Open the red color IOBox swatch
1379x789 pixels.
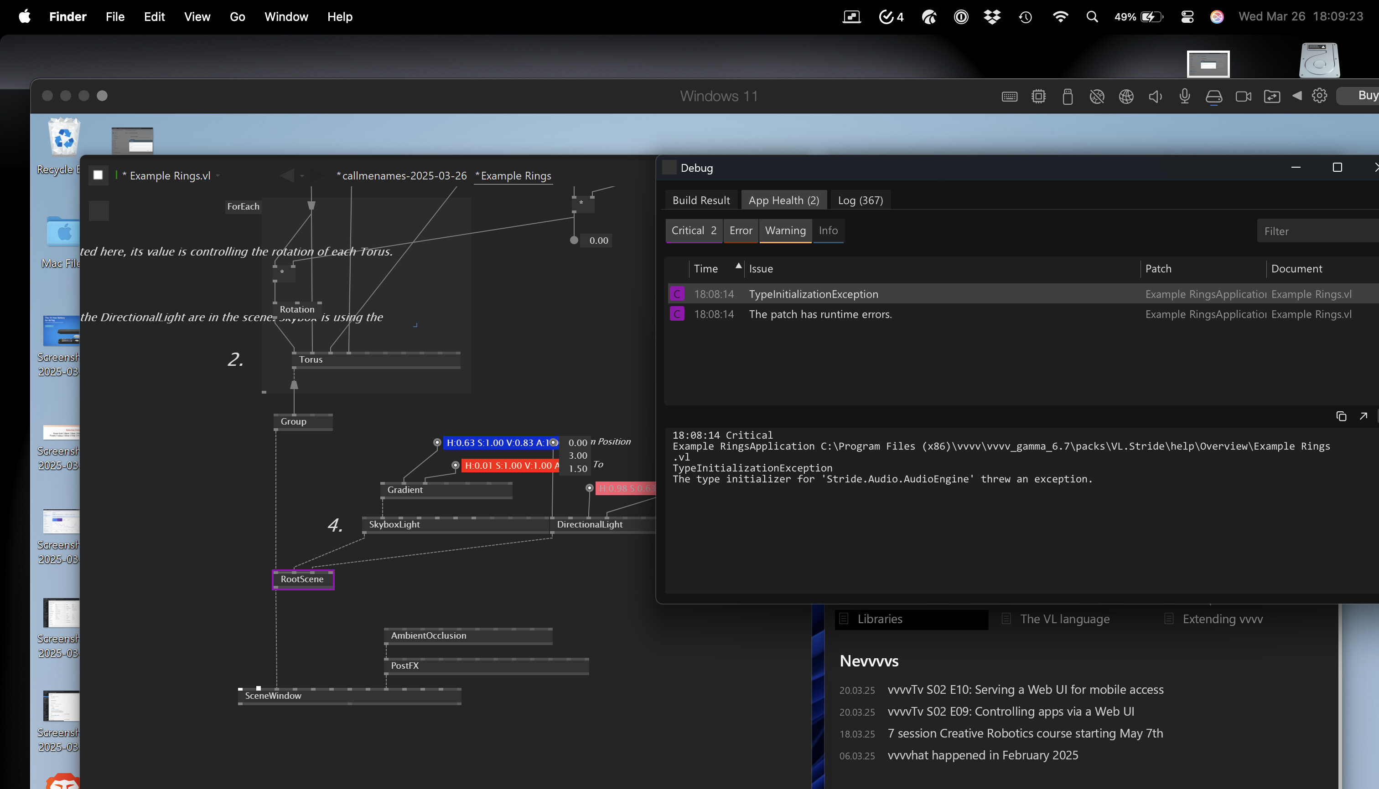click(510, 466)
